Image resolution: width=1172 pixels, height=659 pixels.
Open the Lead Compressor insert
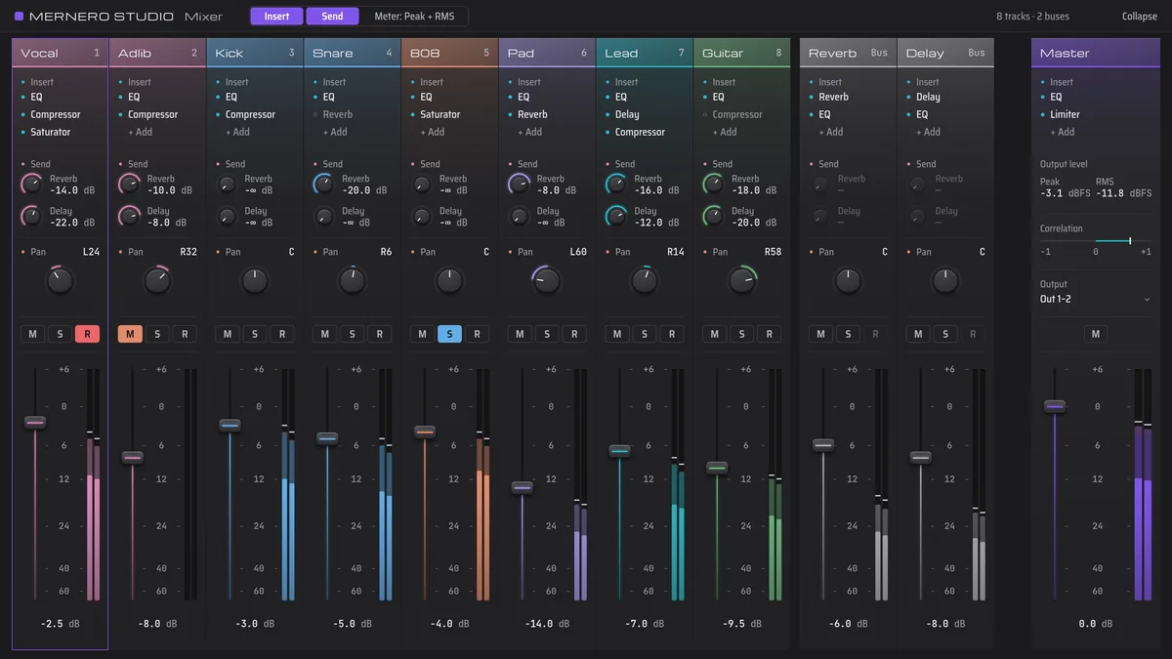(x=640, y=132)
